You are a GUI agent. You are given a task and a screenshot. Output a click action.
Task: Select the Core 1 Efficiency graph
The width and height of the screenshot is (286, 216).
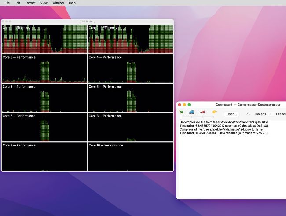coord(44,39)
